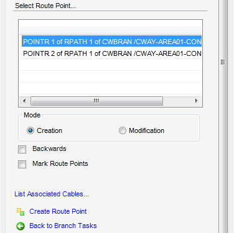Tick the Mark Route Points checkbox
This screenshot has height=233, width=234.
22,164
